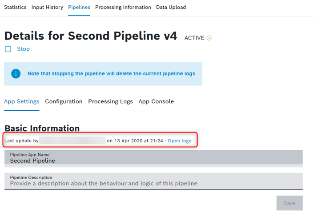314x221 pixels.
Task: Switch to the Configuration sub-tab
Action: click(64, 101)
